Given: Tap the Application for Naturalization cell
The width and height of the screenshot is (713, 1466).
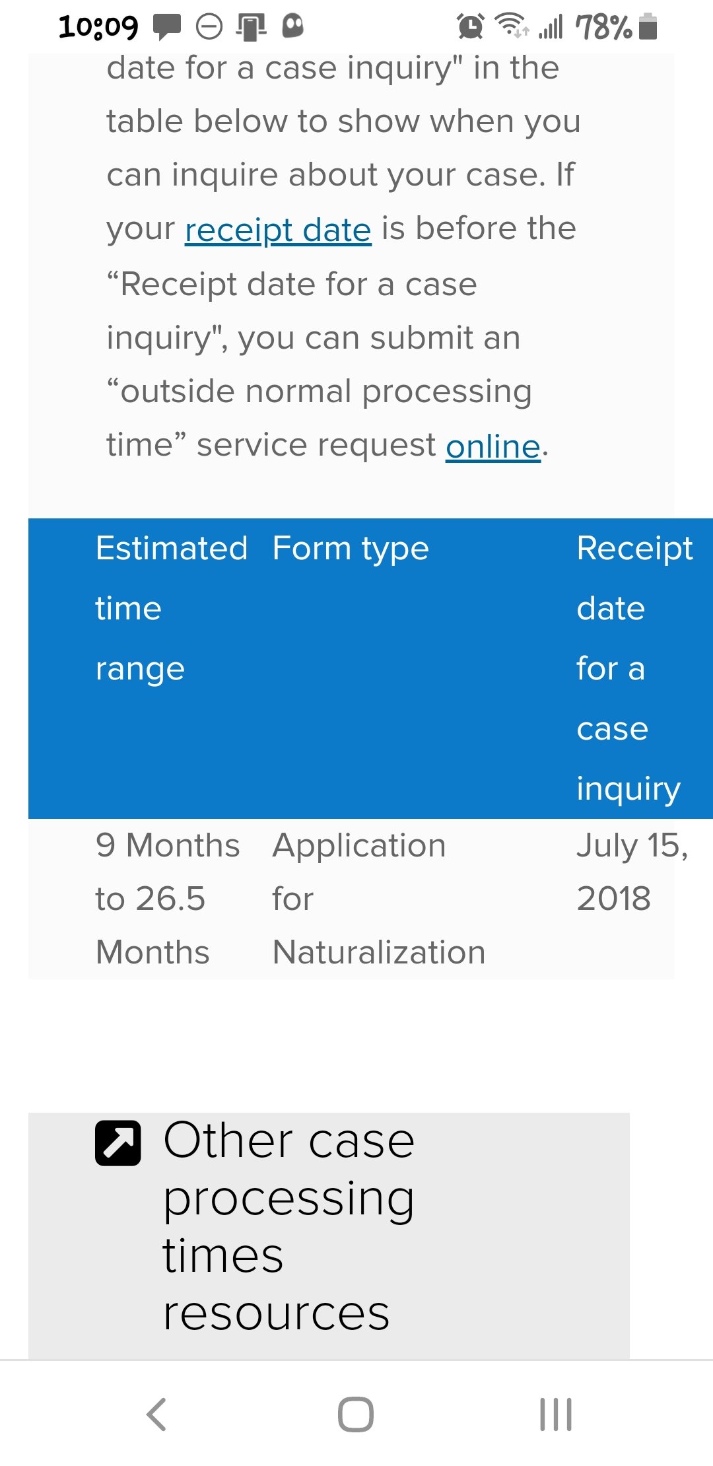Looking at the screenshot, I should (x=378, y=899).
